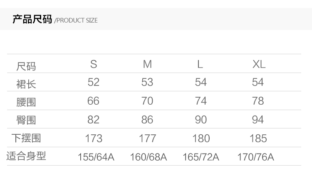Select the XL size column header
The image size is (312, 176).
click(259, 64)
